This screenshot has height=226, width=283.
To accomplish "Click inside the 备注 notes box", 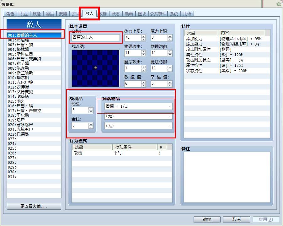I will pos(227,177).
